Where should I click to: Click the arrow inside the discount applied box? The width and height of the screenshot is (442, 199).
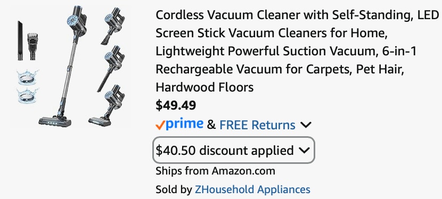[x=304, y=151]
